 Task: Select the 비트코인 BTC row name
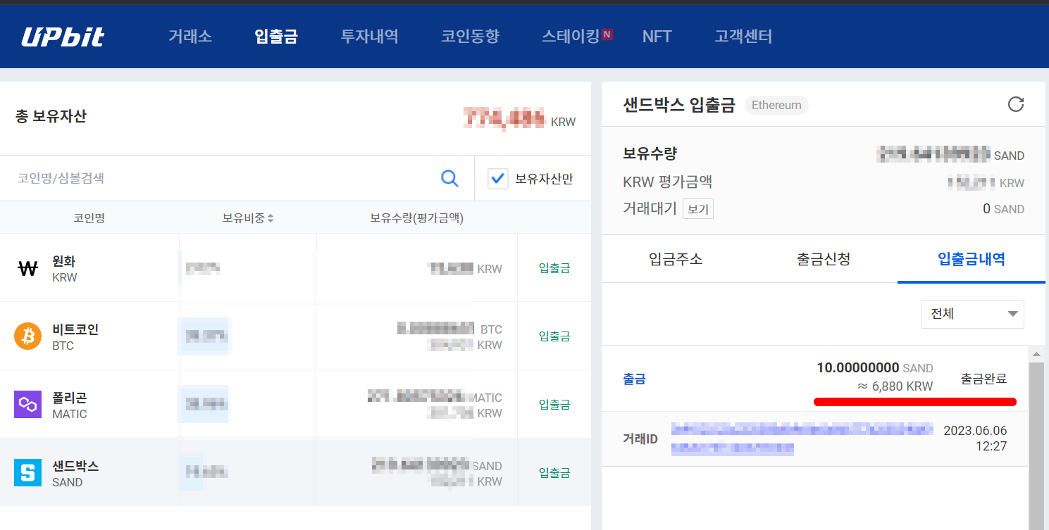(75, 337)
